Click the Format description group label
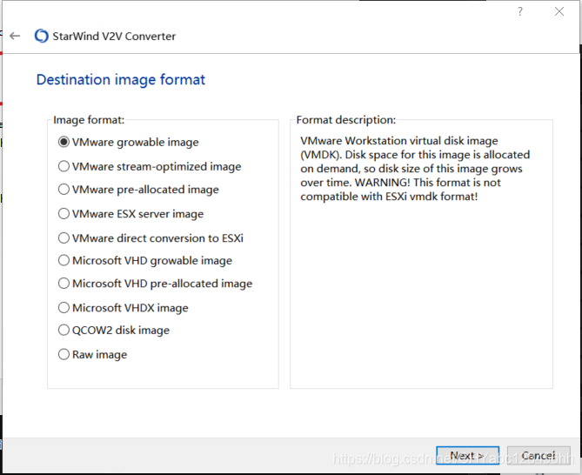This screenshot has height=475, width=582. click(346, 120)
